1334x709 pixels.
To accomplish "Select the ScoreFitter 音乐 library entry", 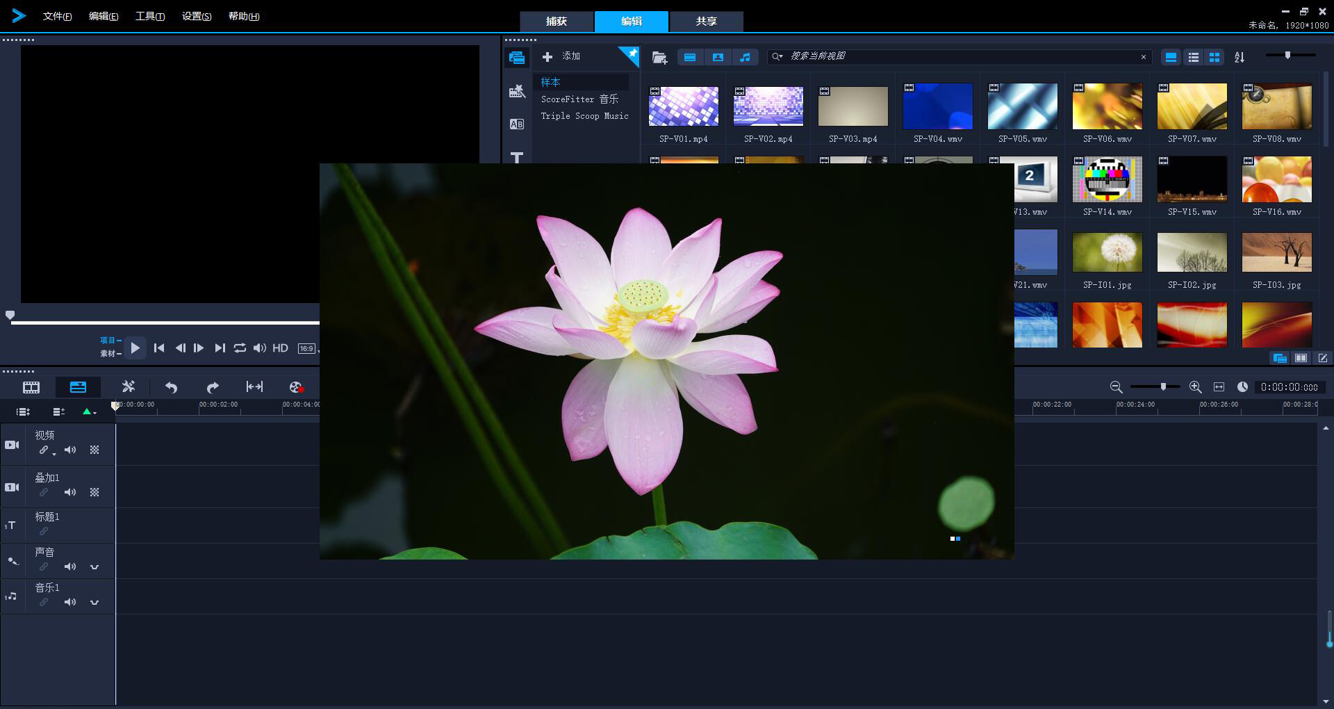I will click(x=579, y=99).
